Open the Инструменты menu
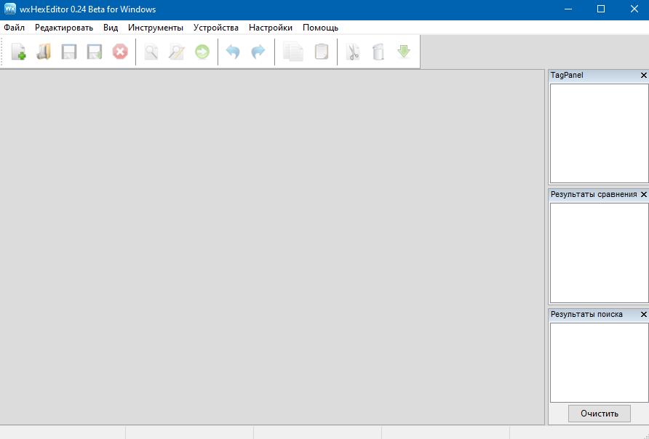Viewport: 649px width, 439px height. coord(156,28)
